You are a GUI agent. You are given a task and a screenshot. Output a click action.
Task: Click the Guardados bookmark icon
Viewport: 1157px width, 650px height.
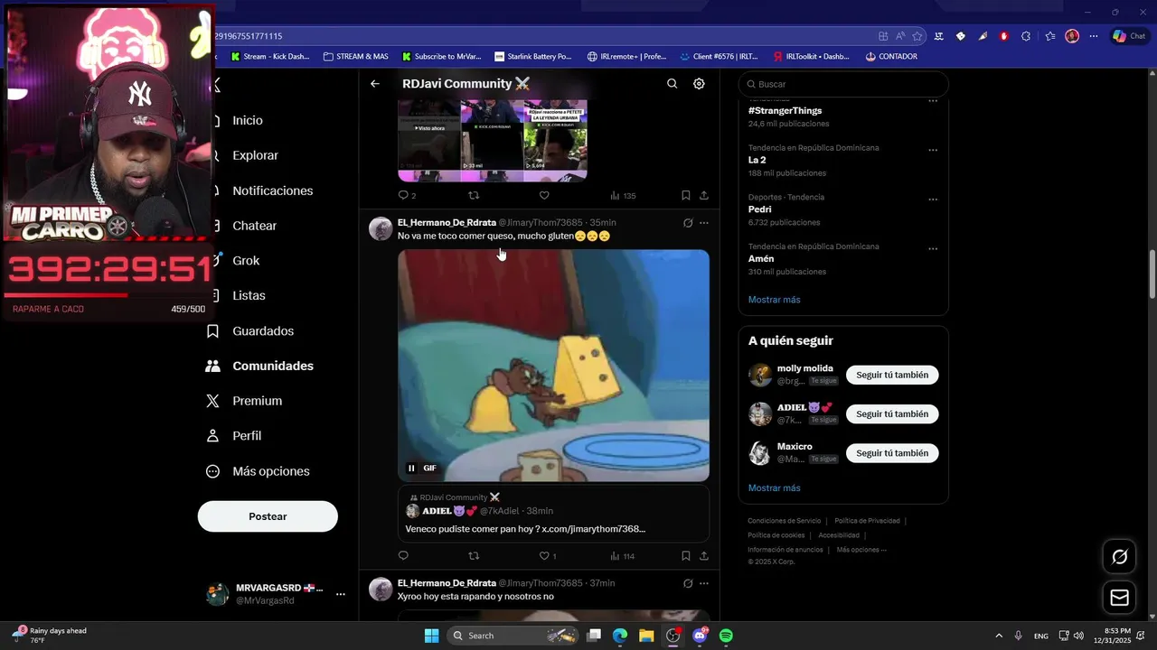point(213,331)
